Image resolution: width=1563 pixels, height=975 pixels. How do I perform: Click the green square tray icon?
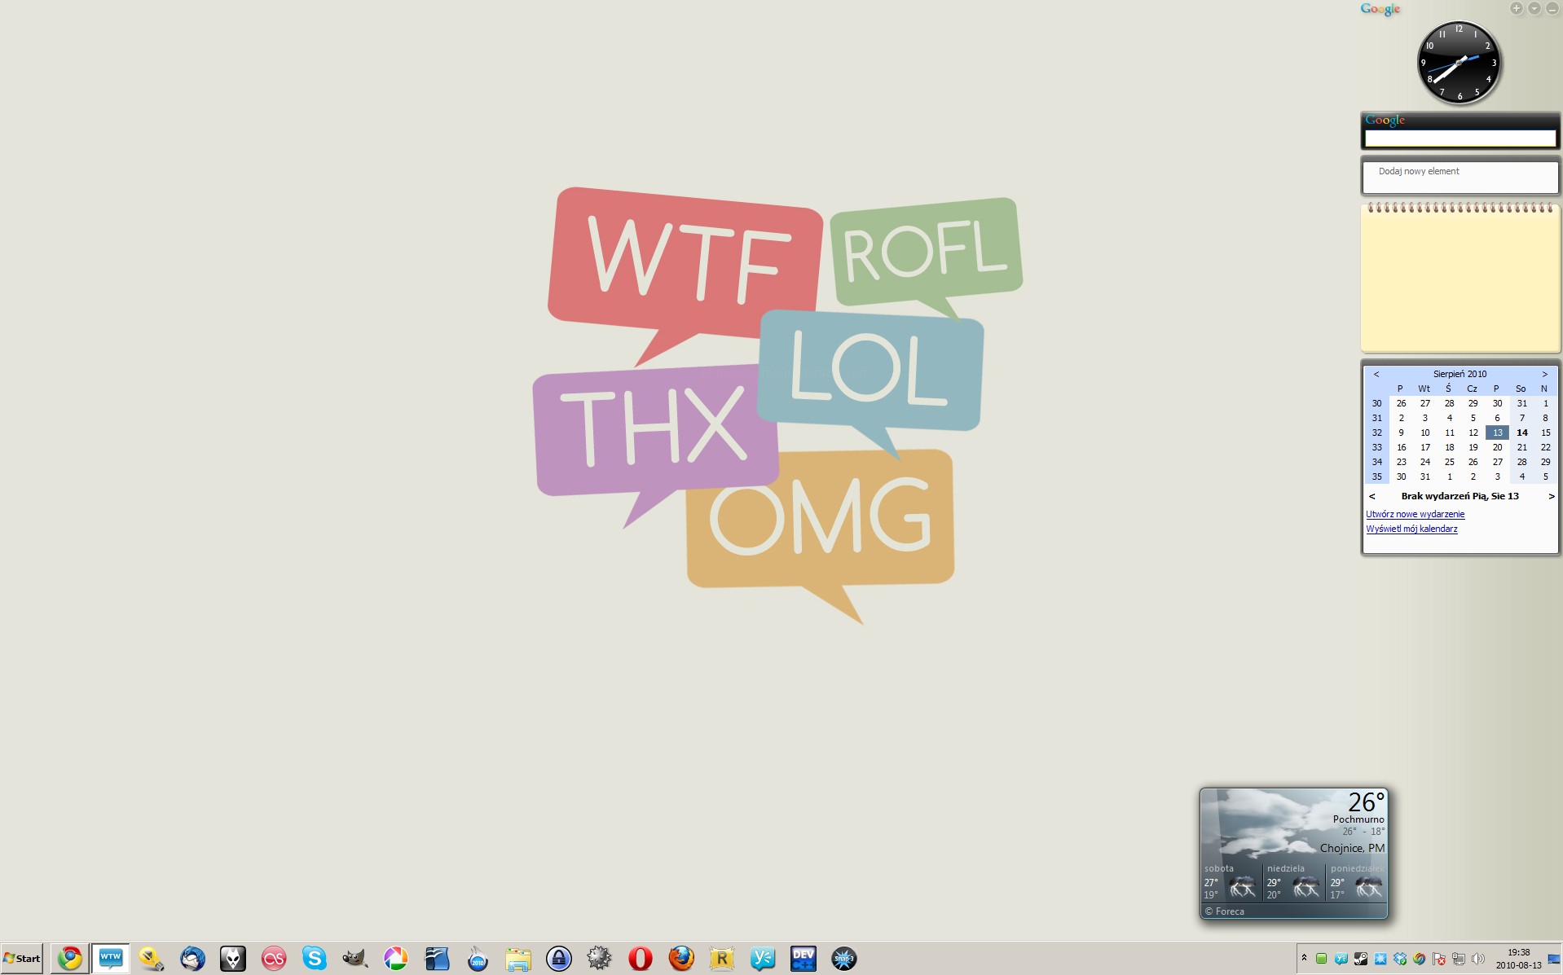(x=1322, y=959)
